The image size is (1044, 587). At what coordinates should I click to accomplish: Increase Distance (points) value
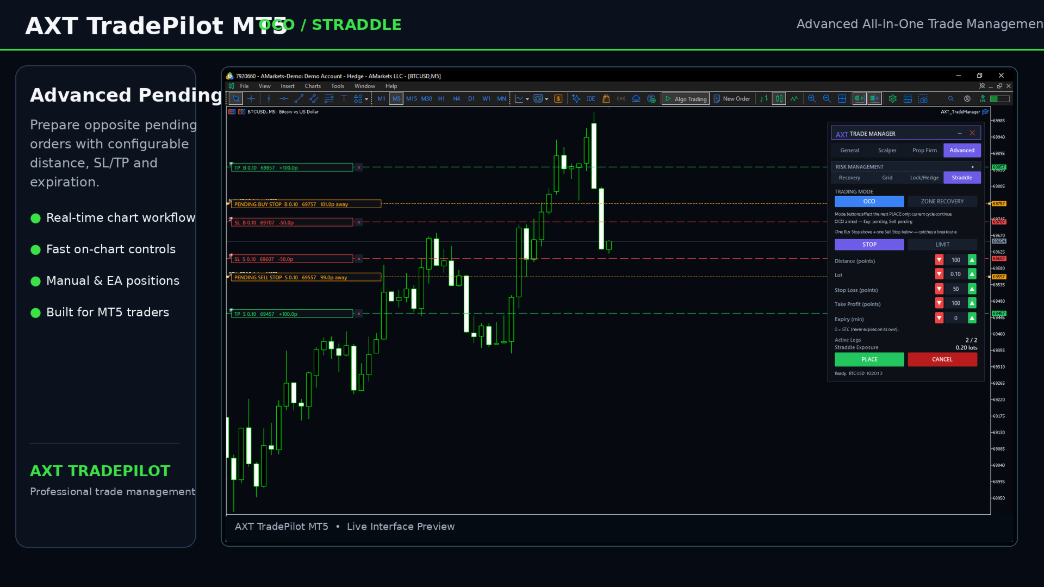click(972, 260)
